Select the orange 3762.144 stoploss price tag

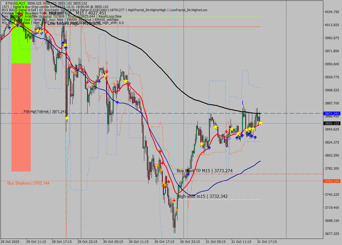332,181
